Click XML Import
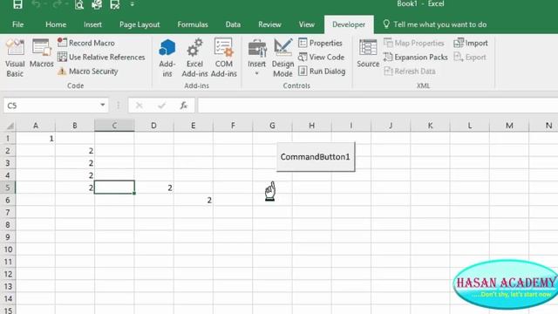The height and width of the screenshot is (314, 558). [x=471, y=43]
